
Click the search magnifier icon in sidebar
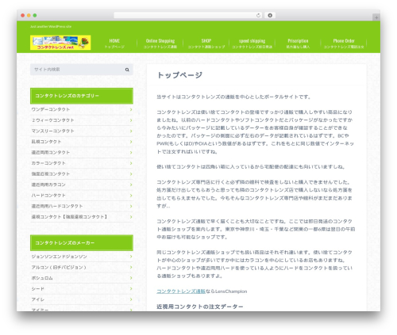(127, 70)
